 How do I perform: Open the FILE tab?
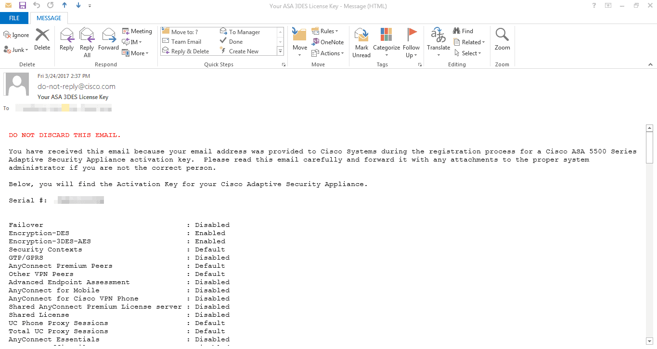click(x=14, y=18)
